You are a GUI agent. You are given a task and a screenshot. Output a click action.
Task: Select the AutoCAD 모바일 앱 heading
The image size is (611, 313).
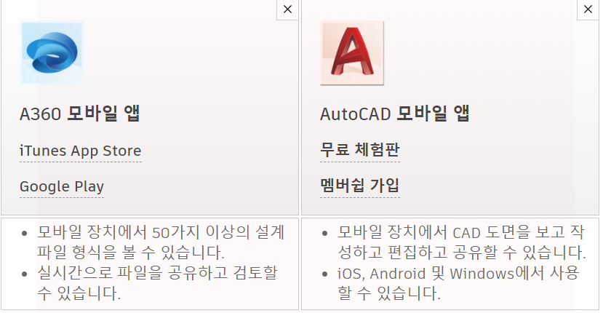pos(395,114)
